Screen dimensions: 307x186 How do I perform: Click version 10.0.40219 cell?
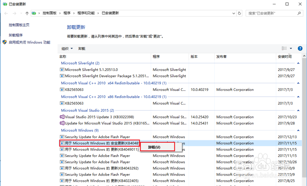[x=200, y=90]
